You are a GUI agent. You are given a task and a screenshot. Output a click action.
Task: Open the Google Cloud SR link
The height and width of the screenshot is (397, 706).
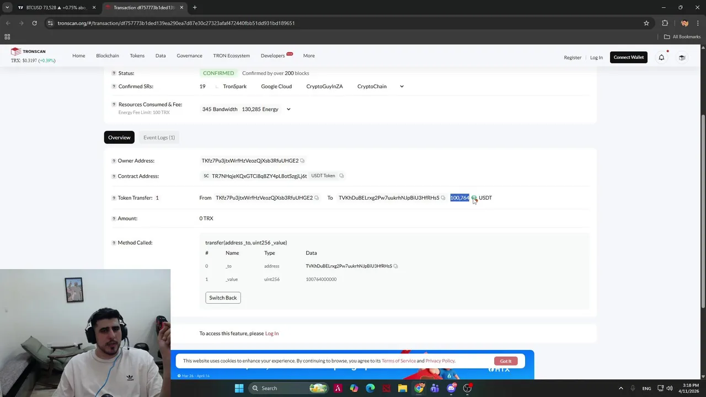pos(276,87)
